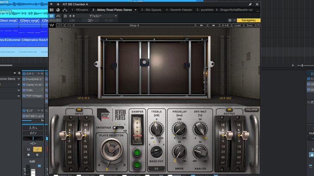Click the COLLAPSE button
Screen dimensions: 314x176
point(252,110)
